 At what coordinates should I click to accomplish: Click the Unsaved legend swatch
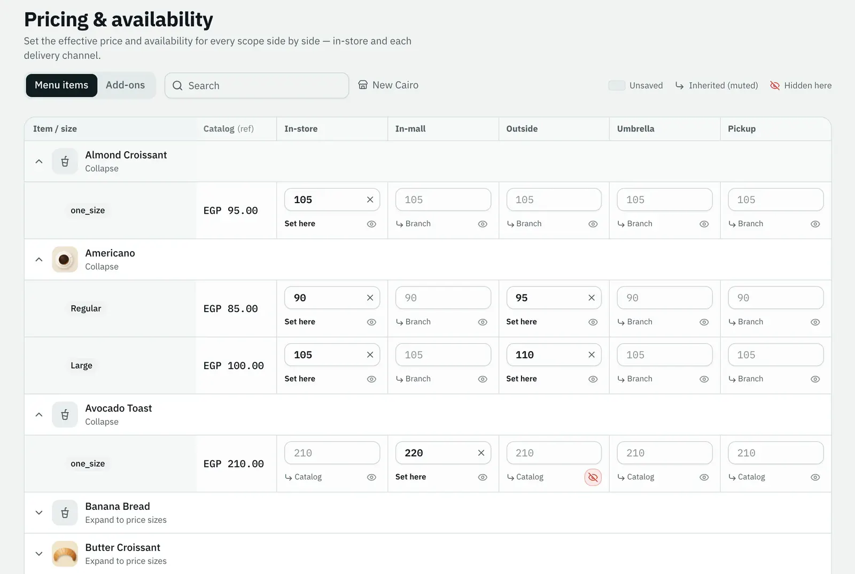click(x=617, y=86)
